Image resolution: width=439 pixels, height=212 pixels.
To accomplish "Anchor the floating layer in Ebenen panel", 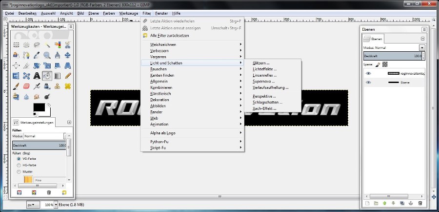I will point(411,203).
